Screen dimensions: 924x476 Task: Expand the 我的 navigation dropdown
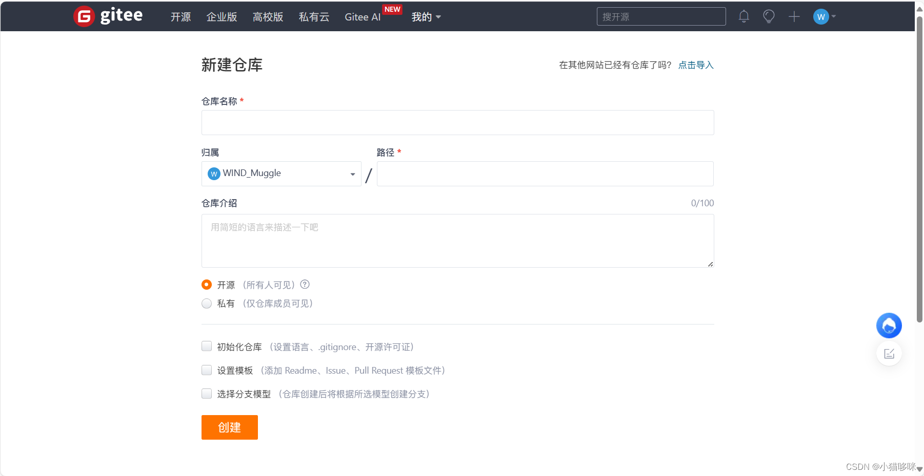point(426,17)
